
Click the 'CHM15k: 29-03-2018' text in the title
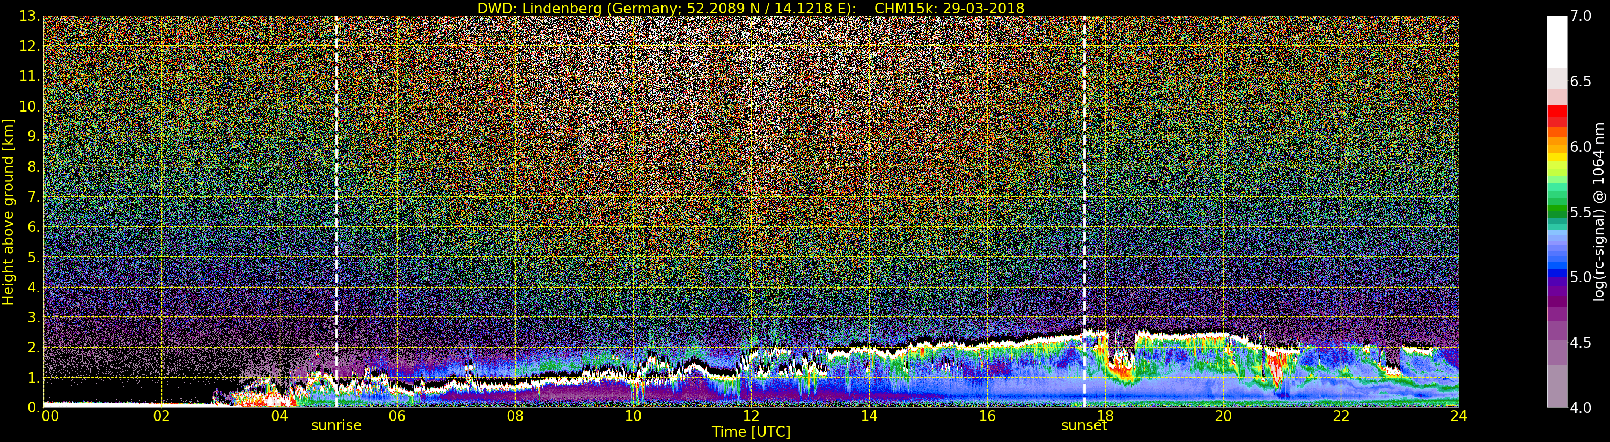950,8
